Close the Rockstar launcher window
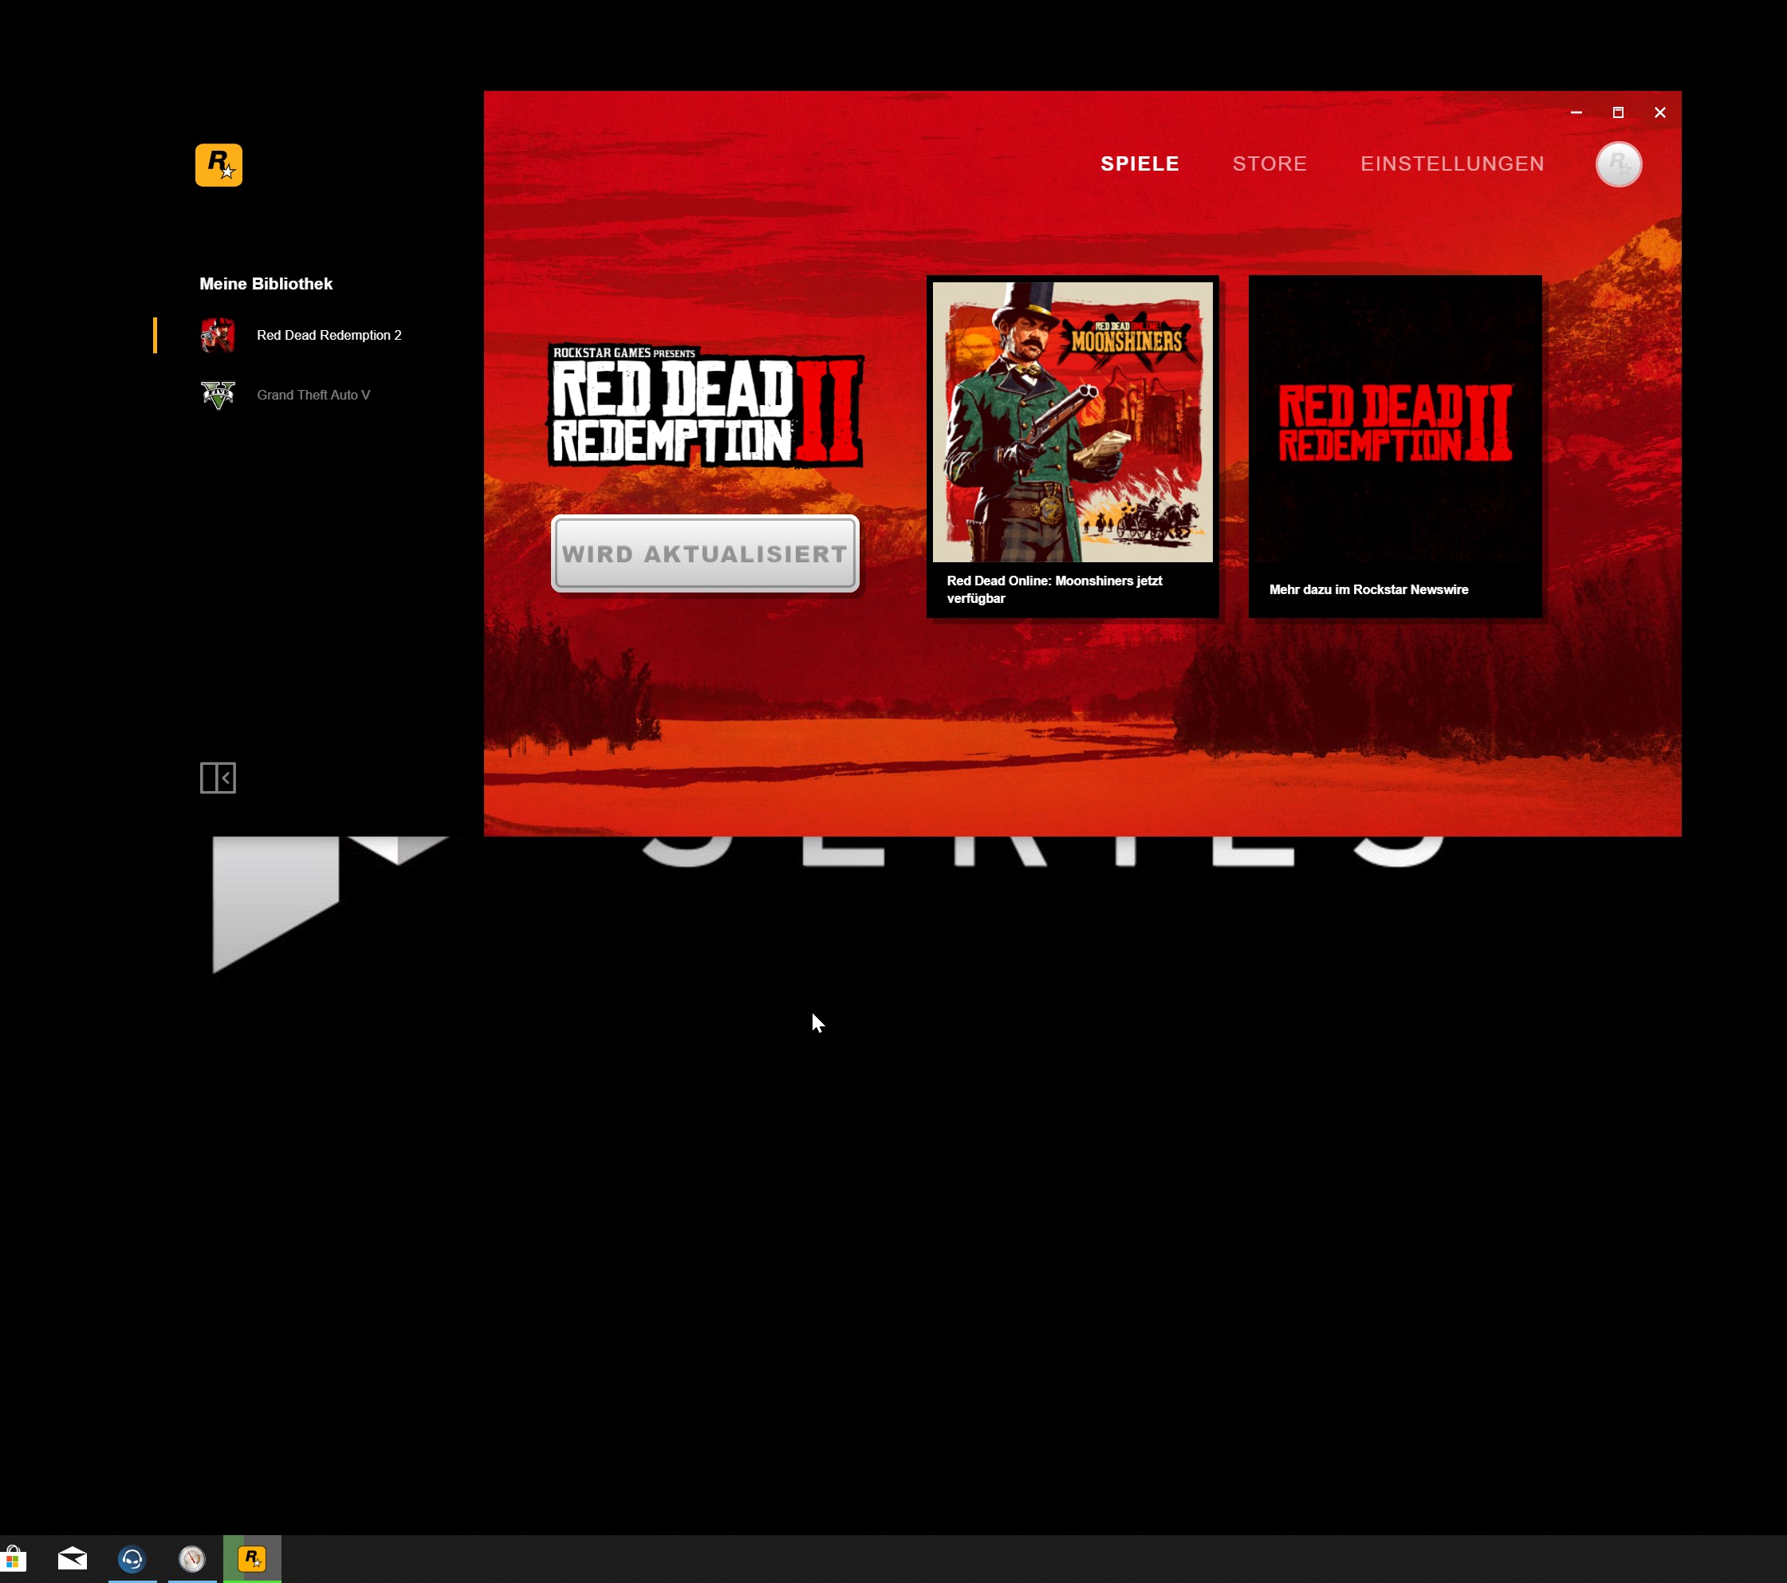This screenshot has height=1583, width=1787. [x=1659, y=112]
